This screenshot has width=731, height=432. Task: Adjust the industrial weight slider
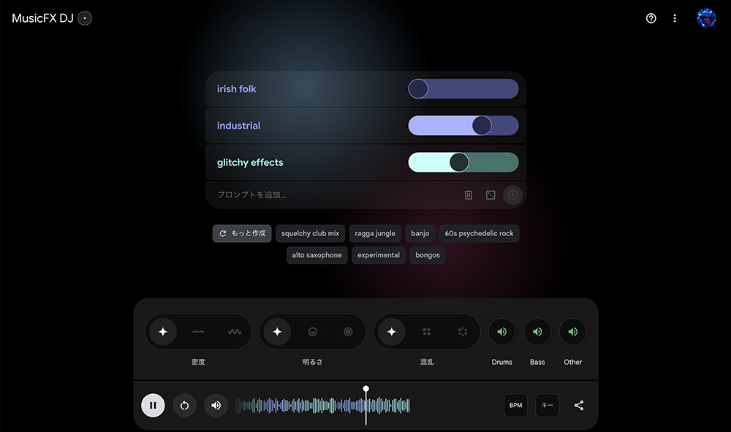[463, 125]
